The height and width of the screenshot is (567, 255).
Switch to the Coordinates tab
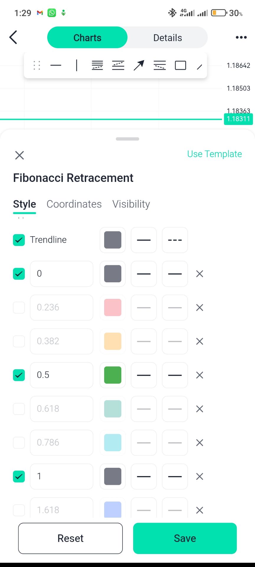click(x=74, y=204)
